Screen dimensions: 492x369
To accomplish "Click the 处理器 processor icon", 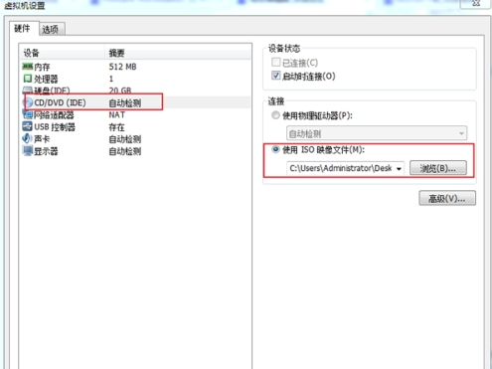I will click(x=28, y=79).
